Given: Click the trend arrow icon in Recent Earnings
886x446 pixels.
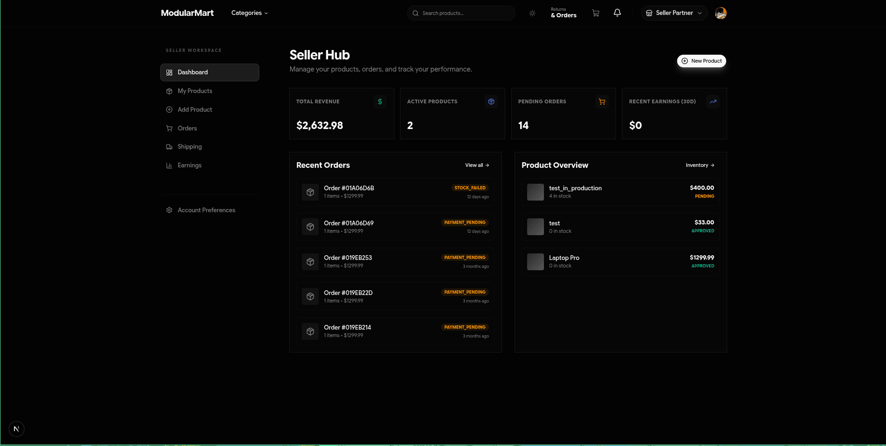Looking at the screenshot, I should tap(713, 101).
